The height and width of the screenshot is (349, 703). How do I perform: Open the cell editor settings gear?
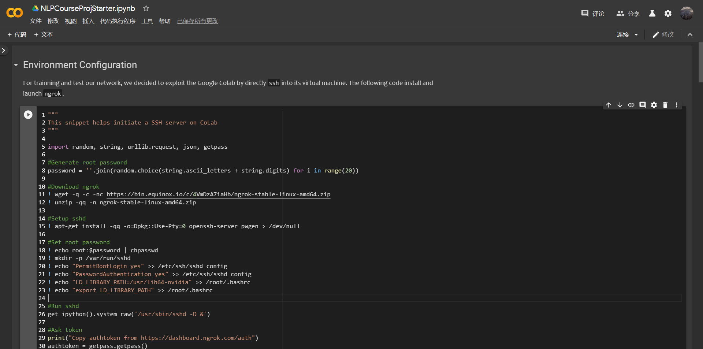coord(654,105)
